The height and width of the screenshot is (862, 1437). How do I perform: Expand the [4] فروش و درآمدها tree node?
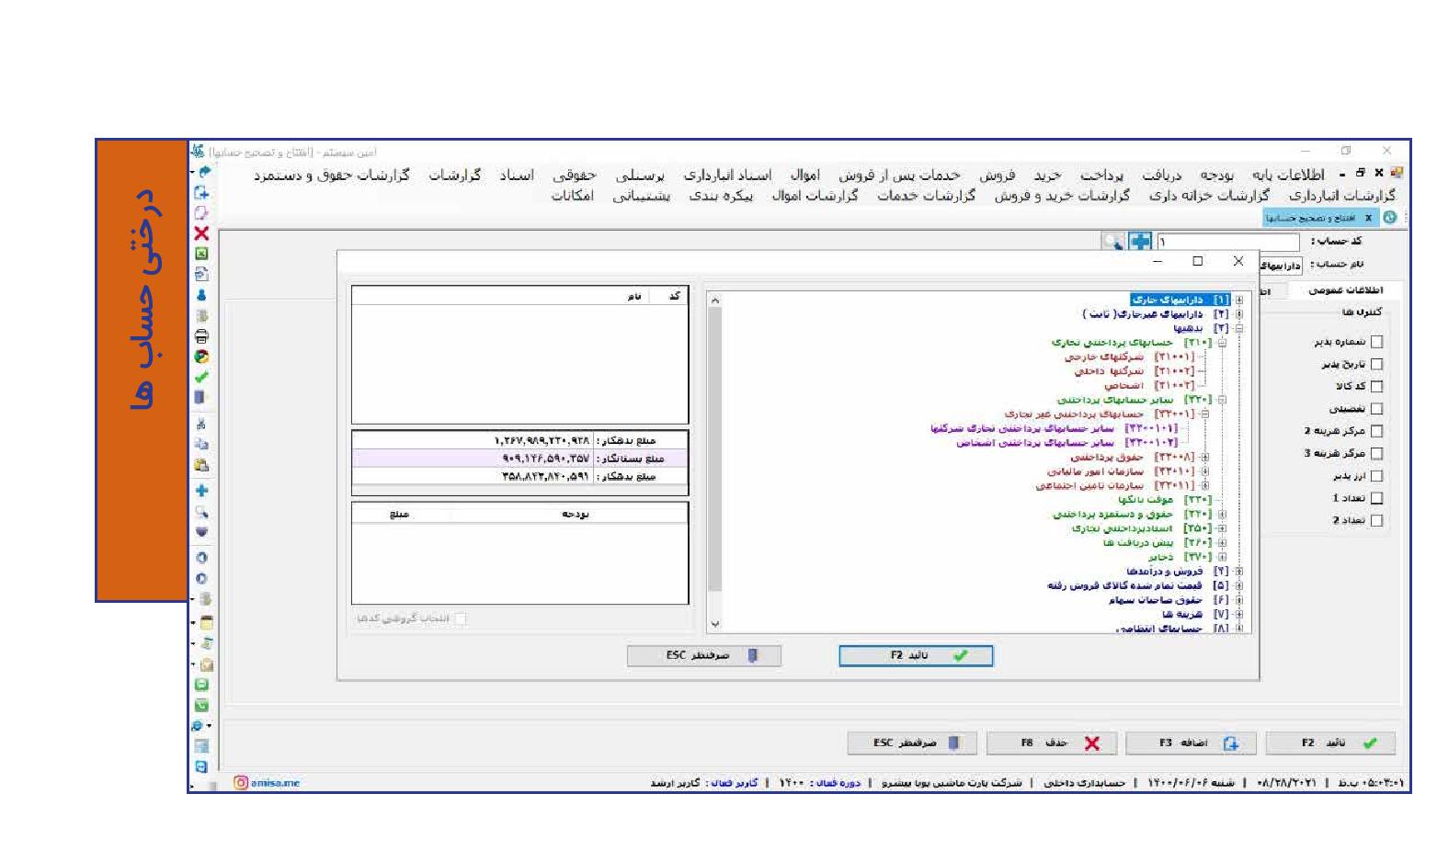point(1239,572)
